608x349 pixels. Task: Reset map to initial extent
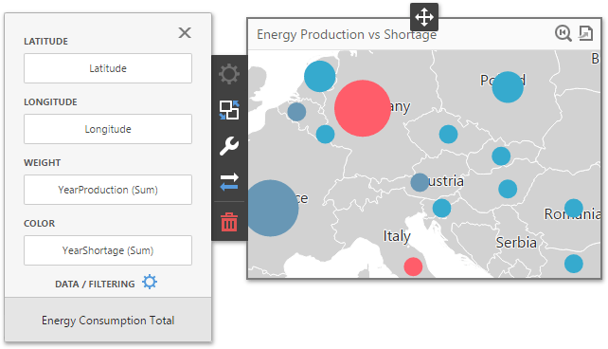pos(563,33)
